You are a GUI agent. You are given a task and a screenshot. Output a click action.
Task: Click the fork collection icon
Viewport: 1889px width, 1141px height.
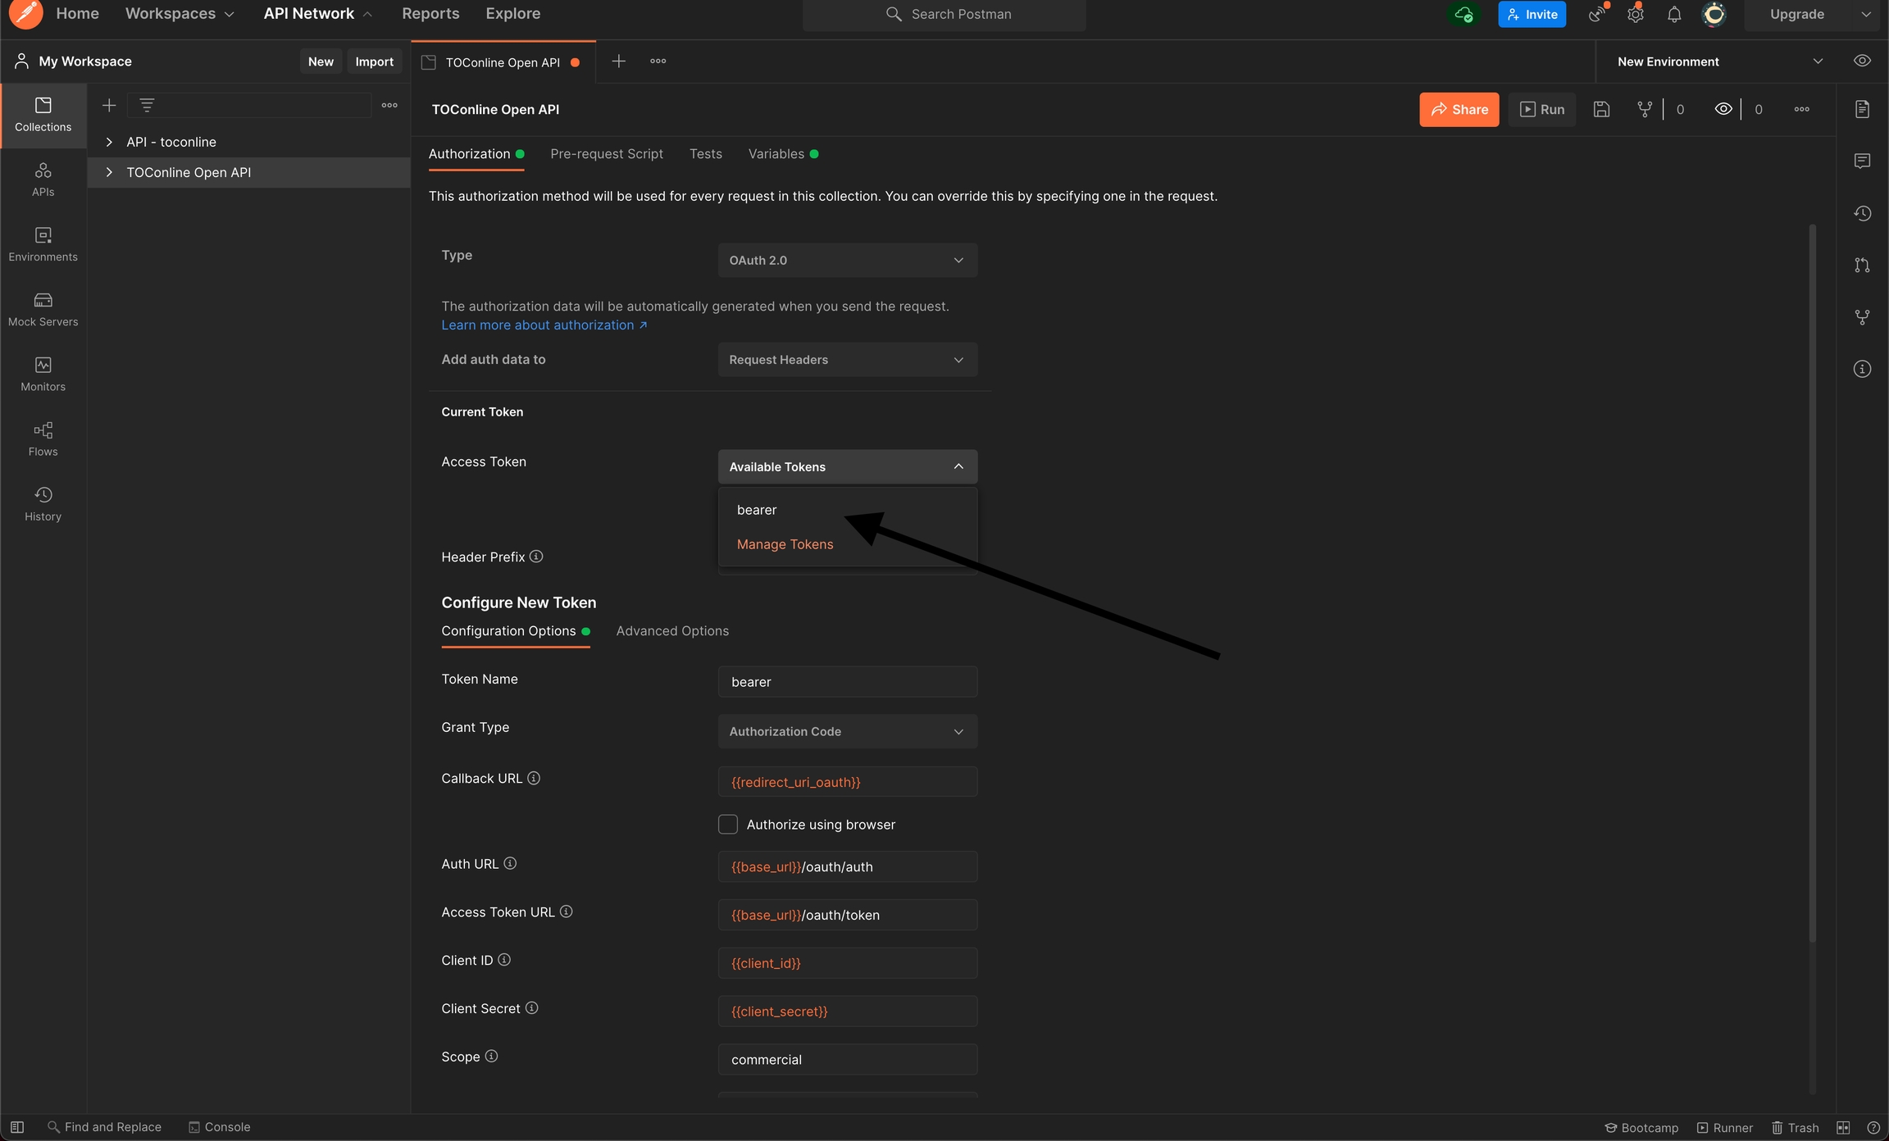[x=1644, y=109]
